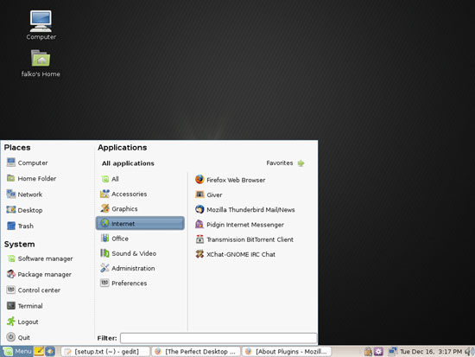Launch Package manager
Image resolution: width=475 pixels, height=357 pixels.
[x=39, y=274]
